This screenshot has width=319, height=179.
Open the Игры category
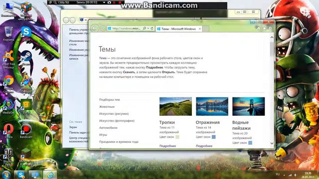[x=103, y=135]
